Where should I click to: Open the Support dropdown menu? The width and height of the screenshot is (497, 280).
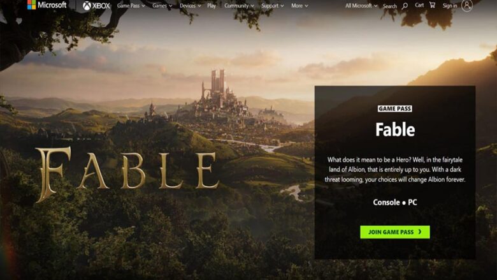273,6
